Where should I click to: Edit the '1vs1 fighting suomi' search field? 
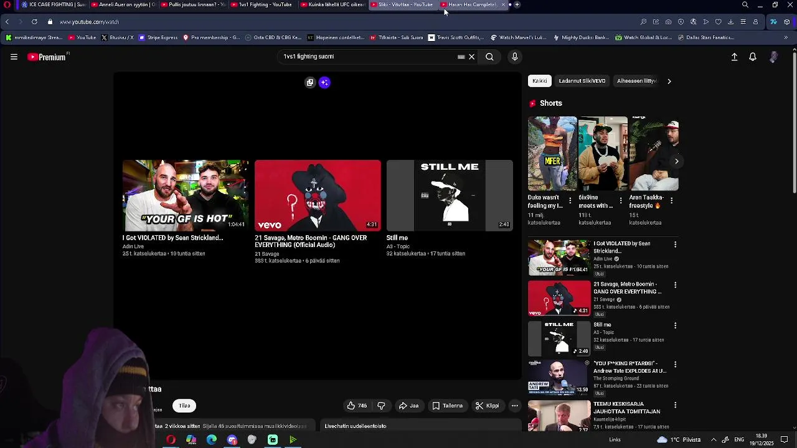click(x=367, y=57)
